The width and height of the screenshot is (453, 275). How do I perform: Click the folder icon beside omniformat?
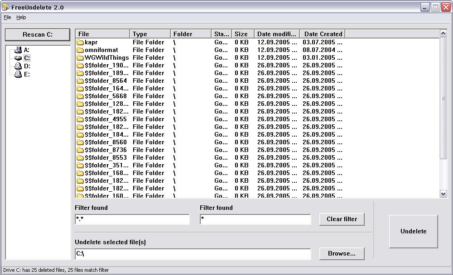pyautogui.click(x=80, y=50)
